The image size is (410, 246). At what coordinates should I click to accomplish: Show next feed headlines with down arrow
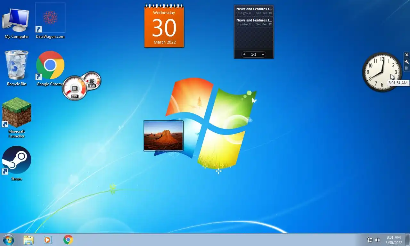coord(263,54)
